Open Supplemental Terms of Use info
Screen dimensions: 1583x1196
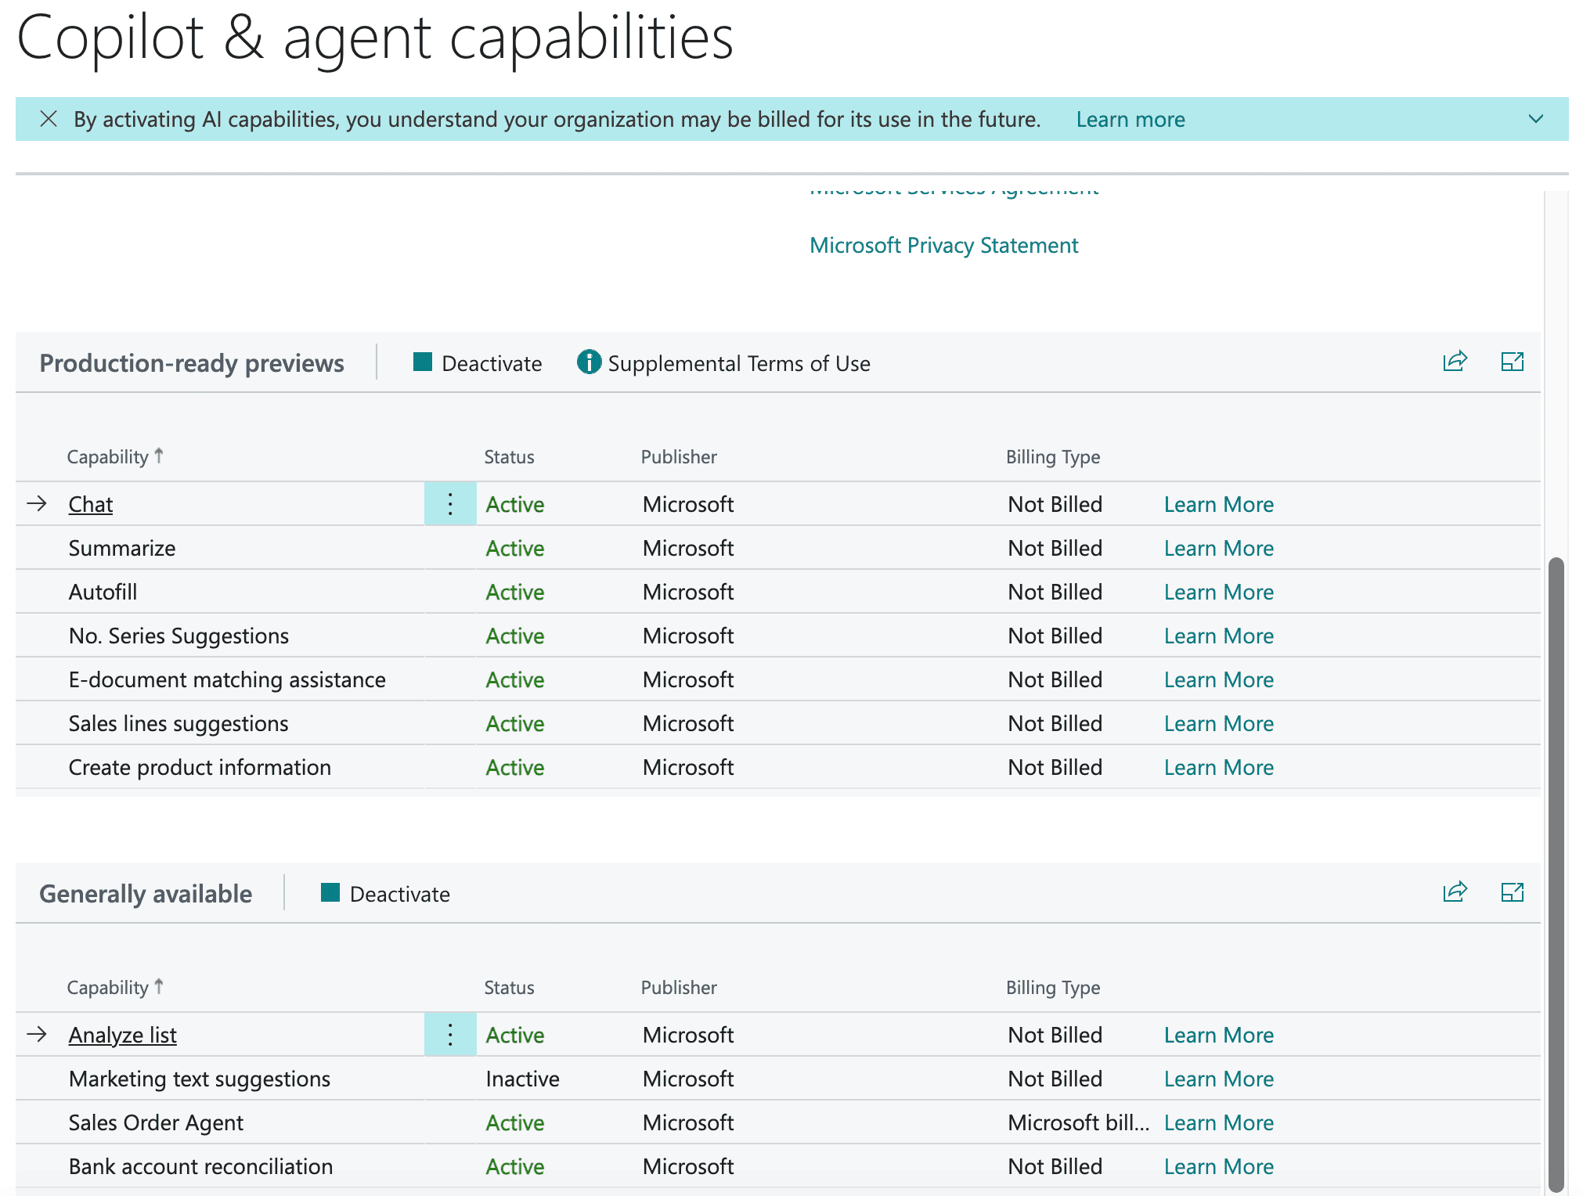[724, 363]
